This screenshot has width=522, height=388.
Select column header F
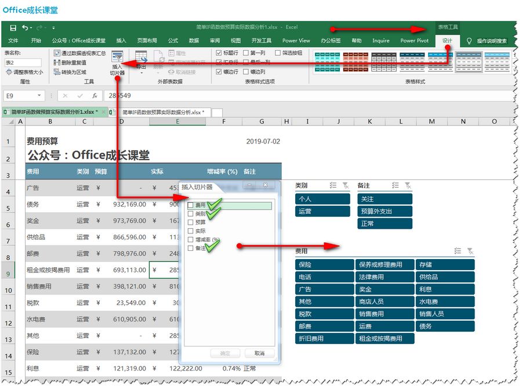(x=224, y=121)
